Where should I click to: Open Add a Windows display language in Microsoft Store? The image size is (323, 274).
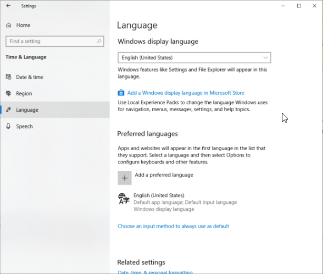(x=185, y=93)
